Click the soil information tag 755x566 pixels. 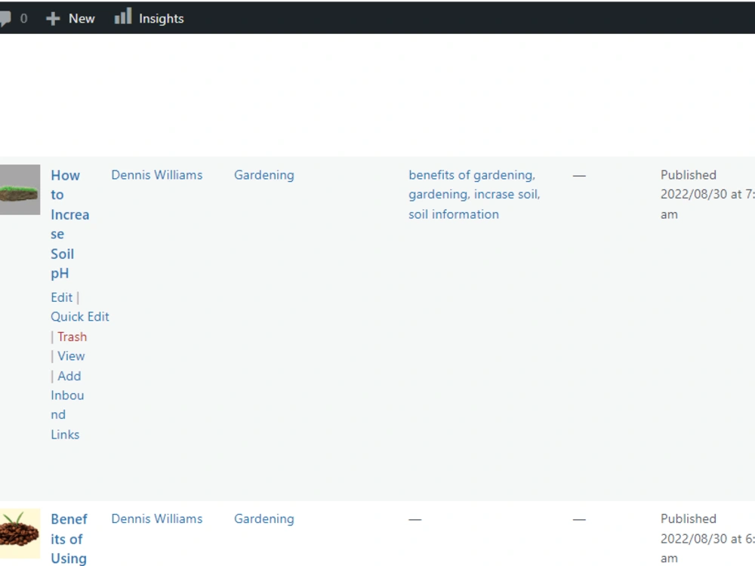tap(454, 214)
